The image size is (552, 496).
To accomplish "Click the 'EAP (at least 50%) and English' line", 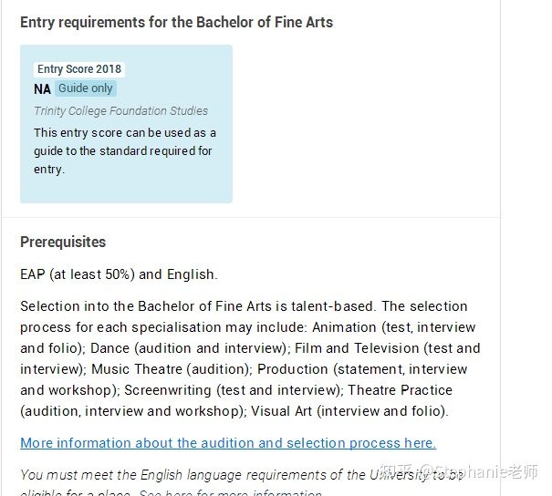I will tap(119, 274).
